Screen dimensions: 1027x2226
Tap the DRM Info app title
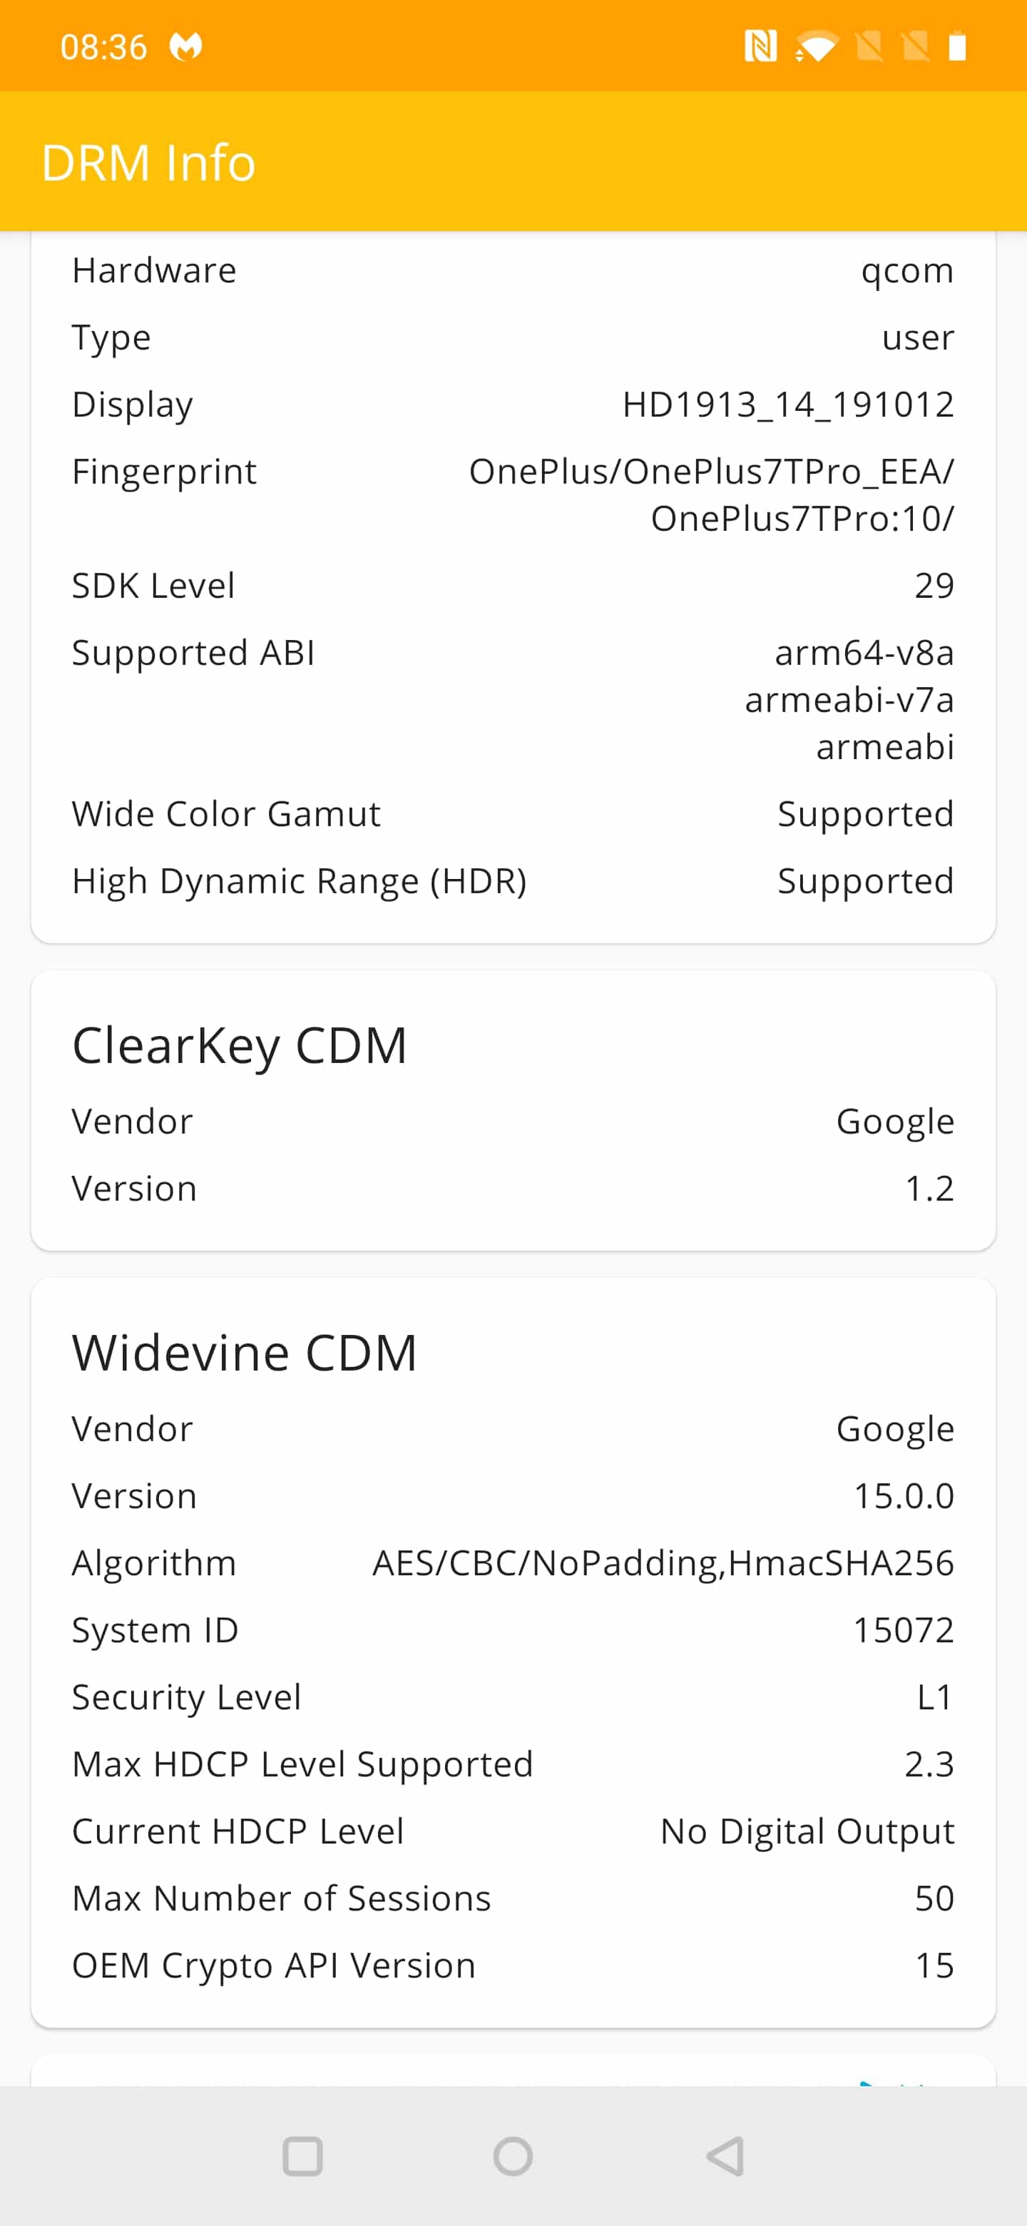(148, 163)
